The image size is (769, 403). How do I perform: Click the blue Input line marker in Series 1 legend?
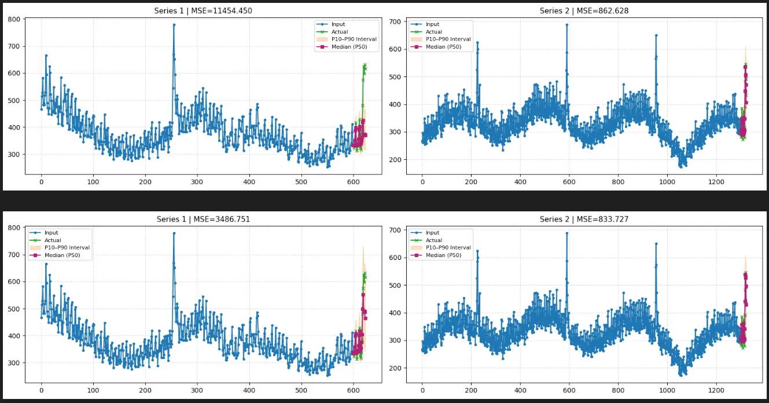click(x=322, y=24)
